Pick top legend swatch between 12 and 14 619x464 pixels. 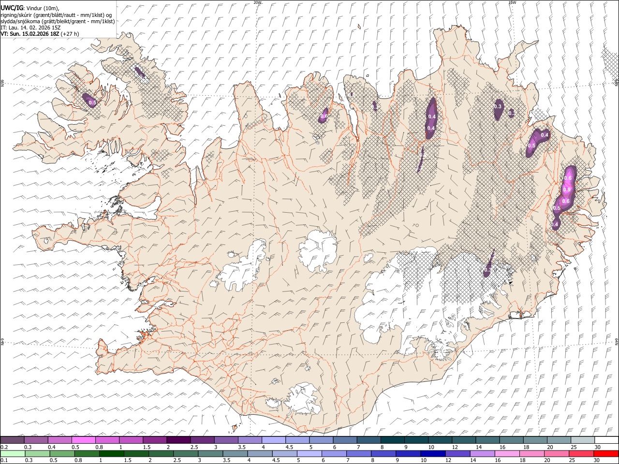[x=463, y=440]
